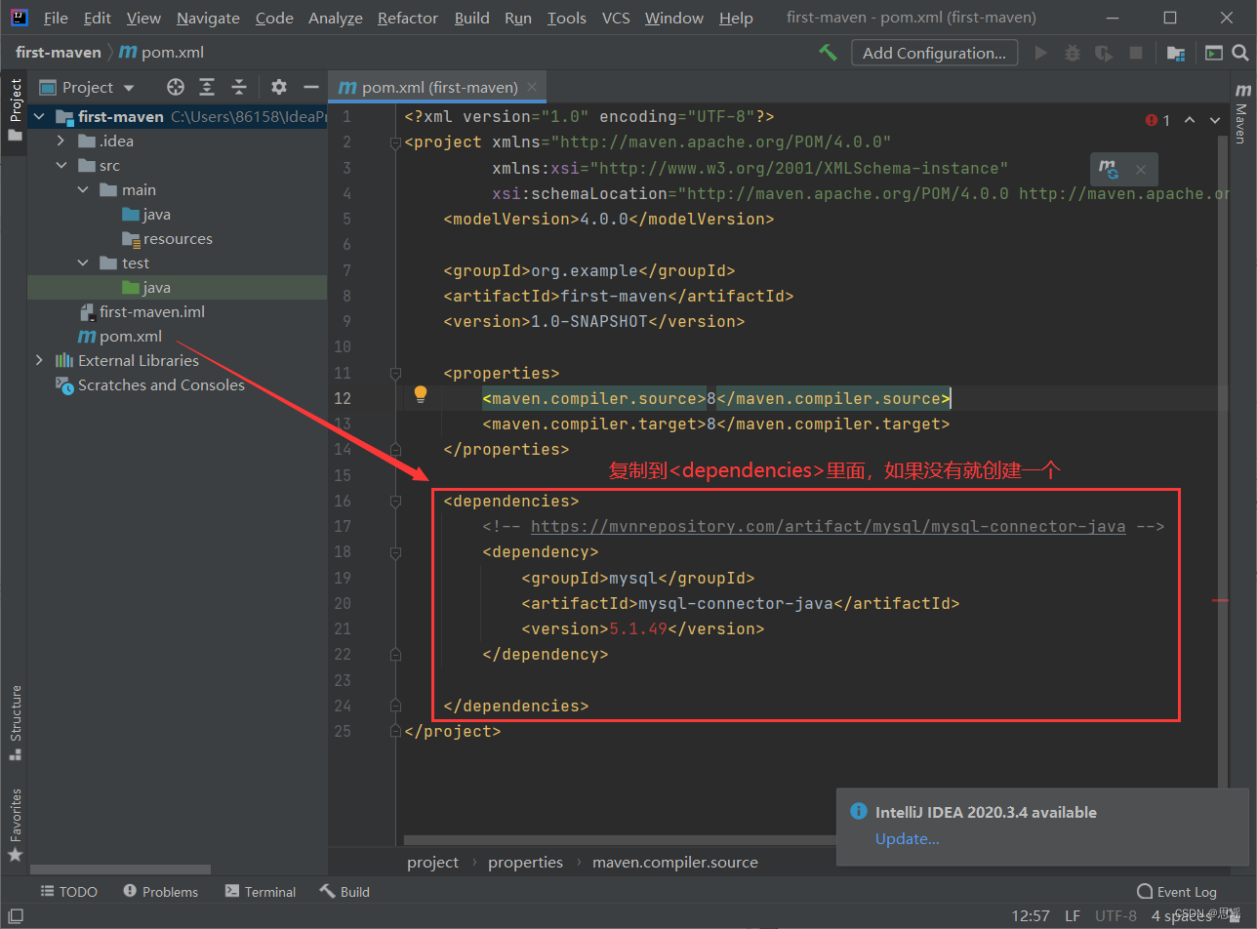Click the first-maven breadcrumb in navigation bar
This screenshot has height=929, width=1257.
coord(59,53)
